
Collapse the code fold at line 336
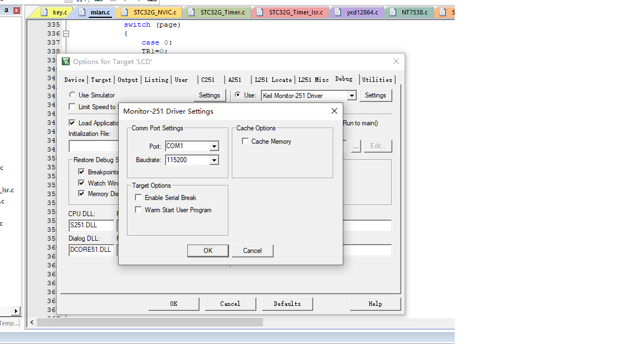click(66, 33)
